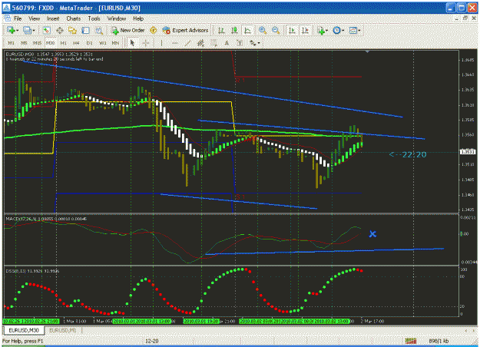Zoom in on the chart
480x347 pixels.
263,30
